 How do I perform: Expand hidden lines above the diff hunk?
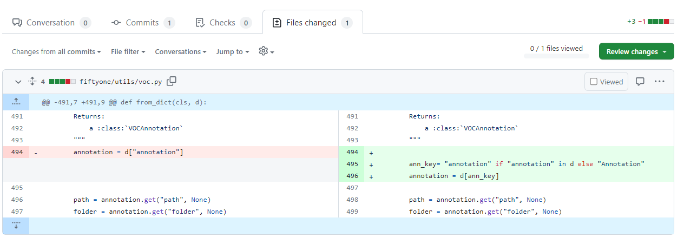16,102
